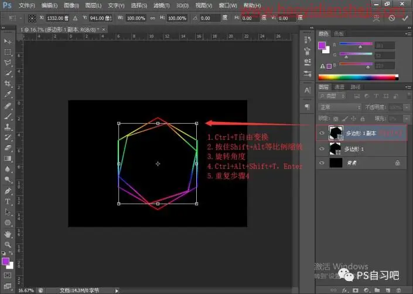Cancel the transform in options bar
Image resolution: width=413 pixels, height=294 pixels.
pyautogui.click(x=392, y=18)
